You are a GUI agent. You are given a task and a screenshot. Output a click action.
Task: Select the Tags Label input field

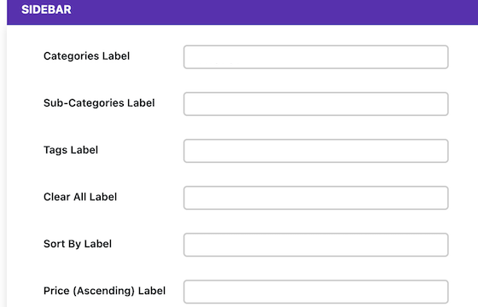point(316,151)
